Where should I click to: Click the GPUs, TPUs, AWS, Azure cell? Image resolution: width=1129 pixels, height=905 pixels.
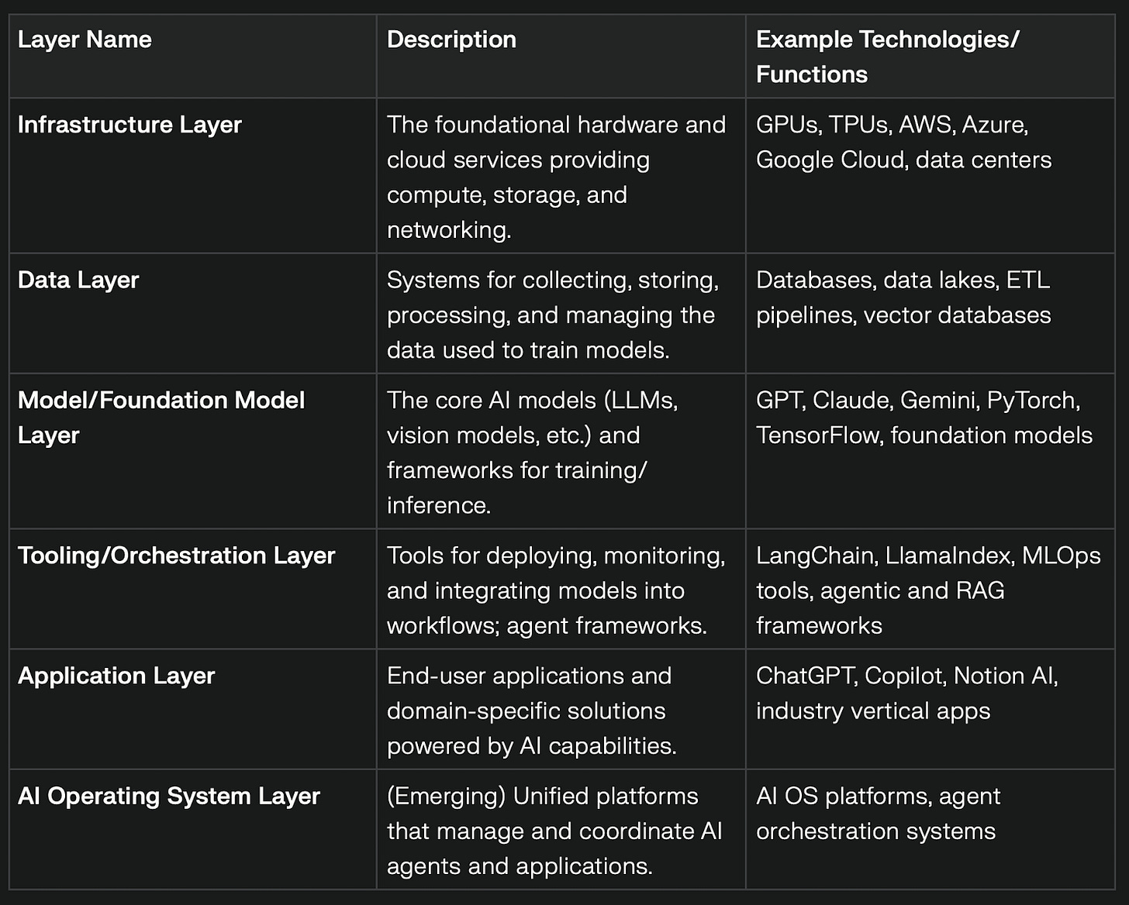tap(930, 176)
